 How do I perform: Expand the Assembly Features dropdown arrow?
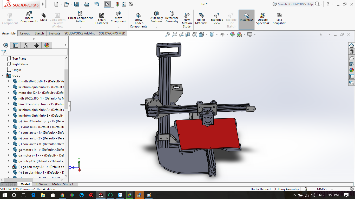click(156, 27)
